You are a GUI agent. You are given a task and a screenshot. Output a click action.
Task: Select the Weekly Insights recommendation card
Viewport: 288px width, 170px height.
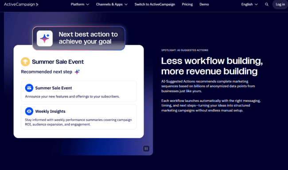coord(79,117)
